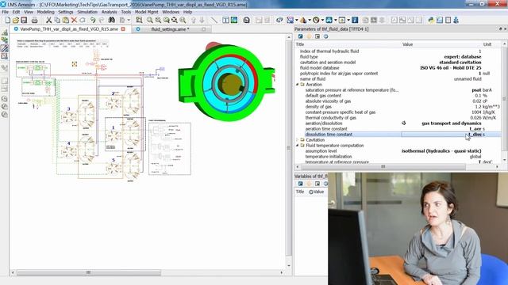Click the Python scripting icon
The height and width of the screenshot is (285, 508).
(x=431, y=20)
